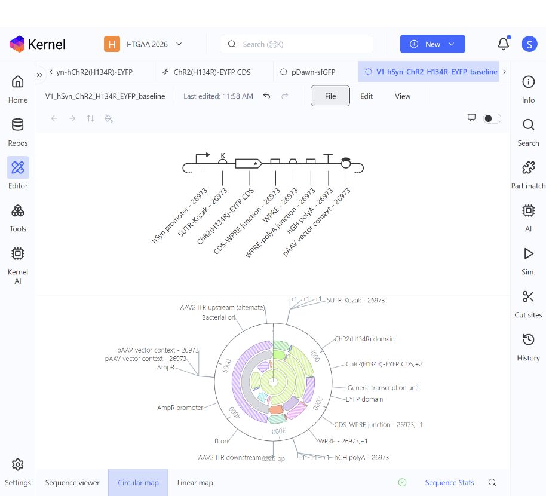Click the 5UTR-Kozak glyph marked K
Screen dimensions: 546x496
pos(222,158)
